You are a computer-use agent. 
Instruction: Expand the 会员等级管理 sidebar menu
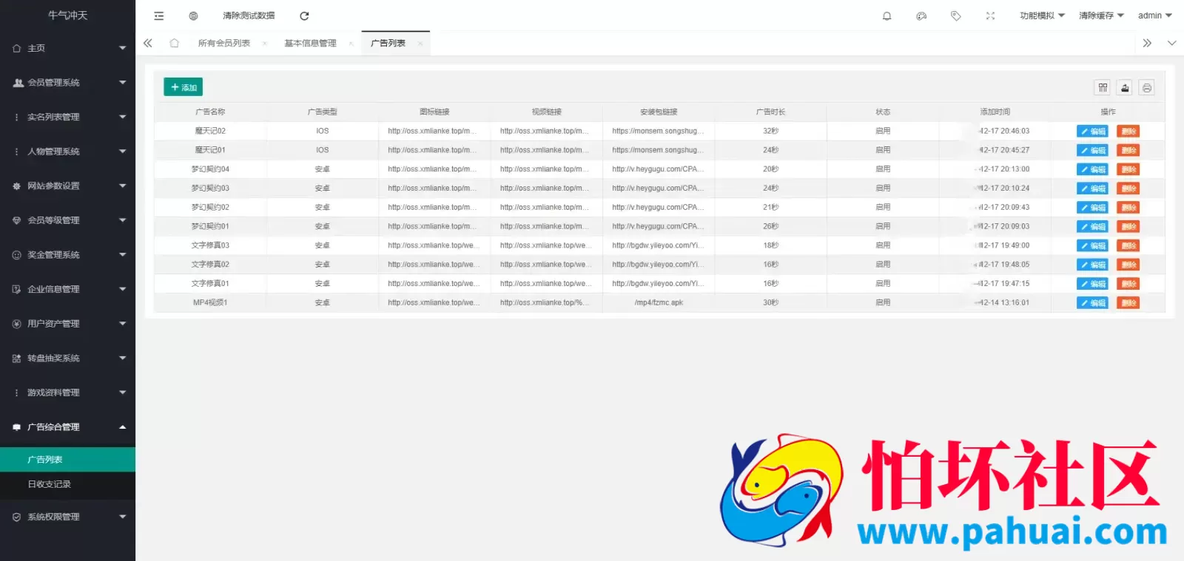point(67,220)
